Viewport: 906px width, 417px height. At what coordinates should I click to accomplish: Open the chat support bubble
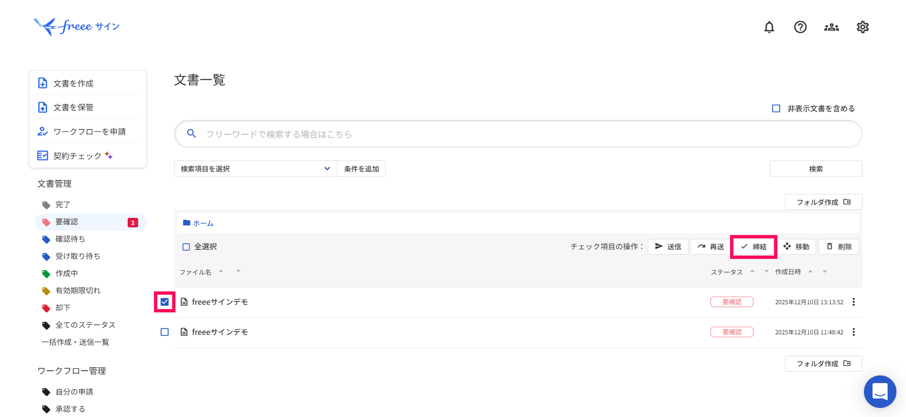point(880,392)
